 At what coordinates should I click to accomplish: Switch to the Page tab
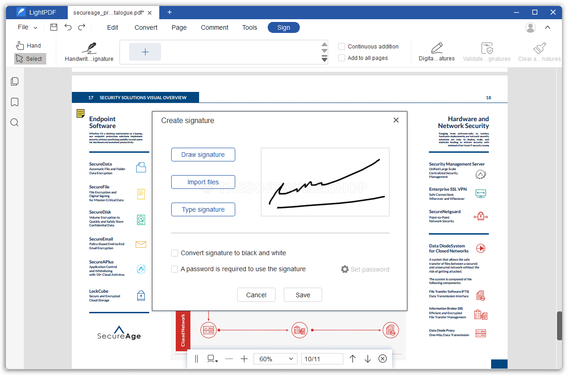(179, 27)
